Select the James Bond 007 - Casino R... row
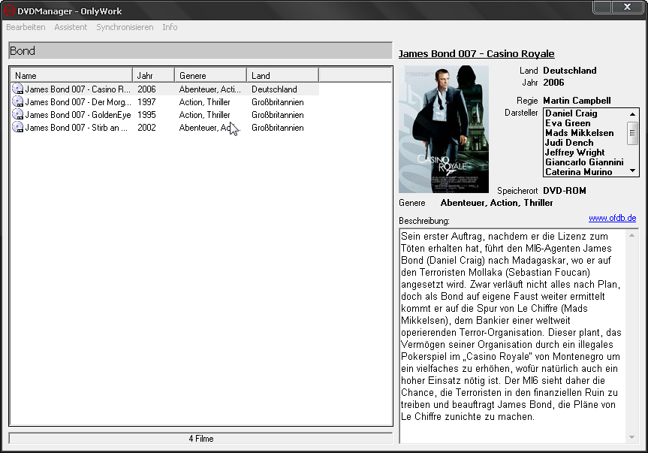 pyautogui.click(x=164, y=89)
